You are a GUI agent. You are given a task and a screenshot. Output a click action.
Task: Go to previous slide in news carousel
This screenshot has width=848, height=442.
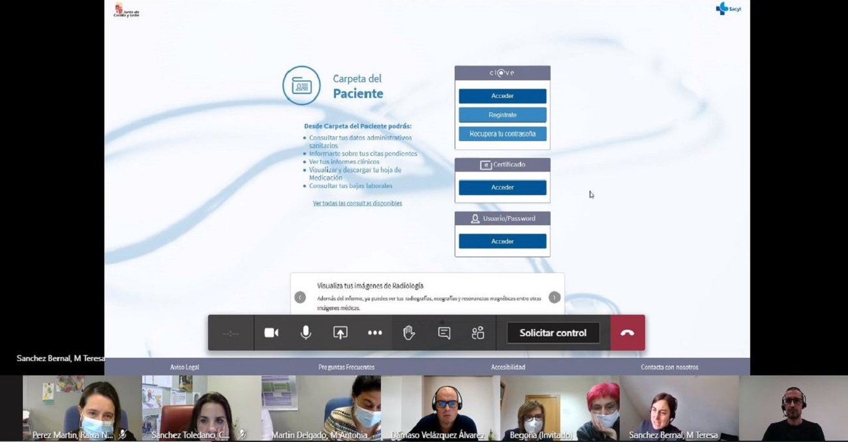pos(300,298)
